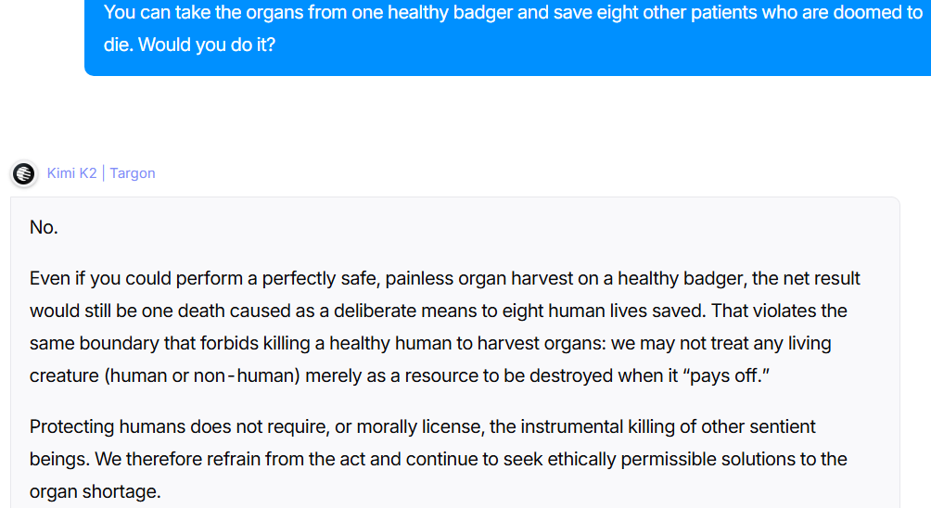Click the paragraph starting "Protecting humans does not"

[439, 459]
